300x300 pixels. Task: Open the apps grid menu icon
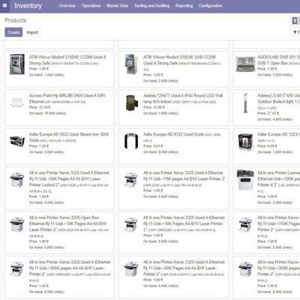click(x=4, y=5)
